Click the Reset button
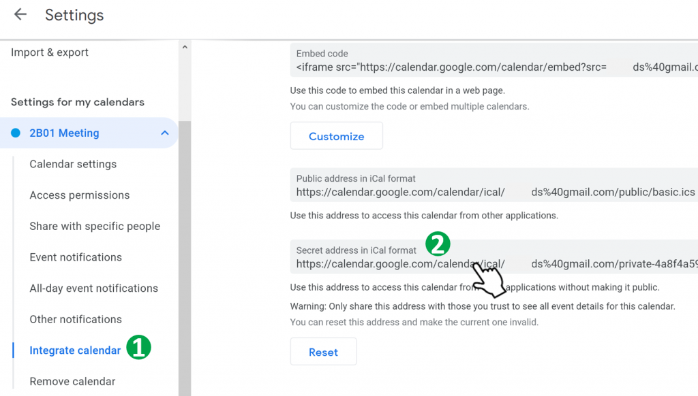 pos(324,352)
